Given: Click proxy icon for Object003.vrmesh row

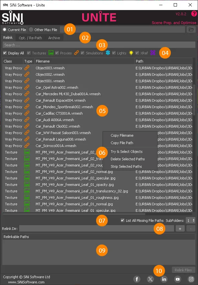Looking at the screenshot, I should coord(27,68).
